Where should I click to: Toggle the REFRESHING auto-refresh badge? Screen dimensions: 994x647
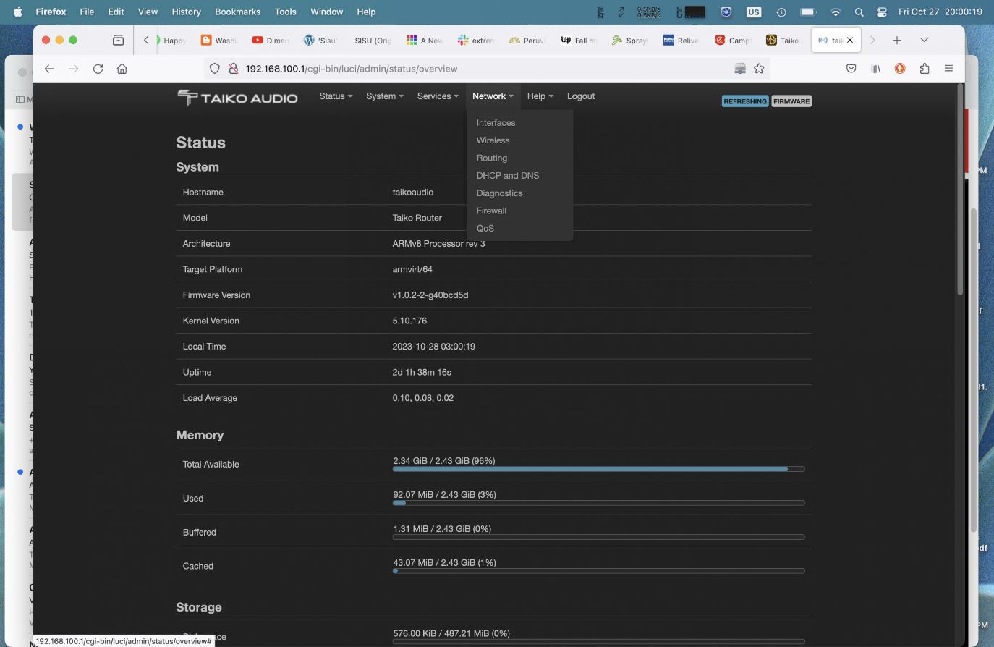tap(744, 101)
